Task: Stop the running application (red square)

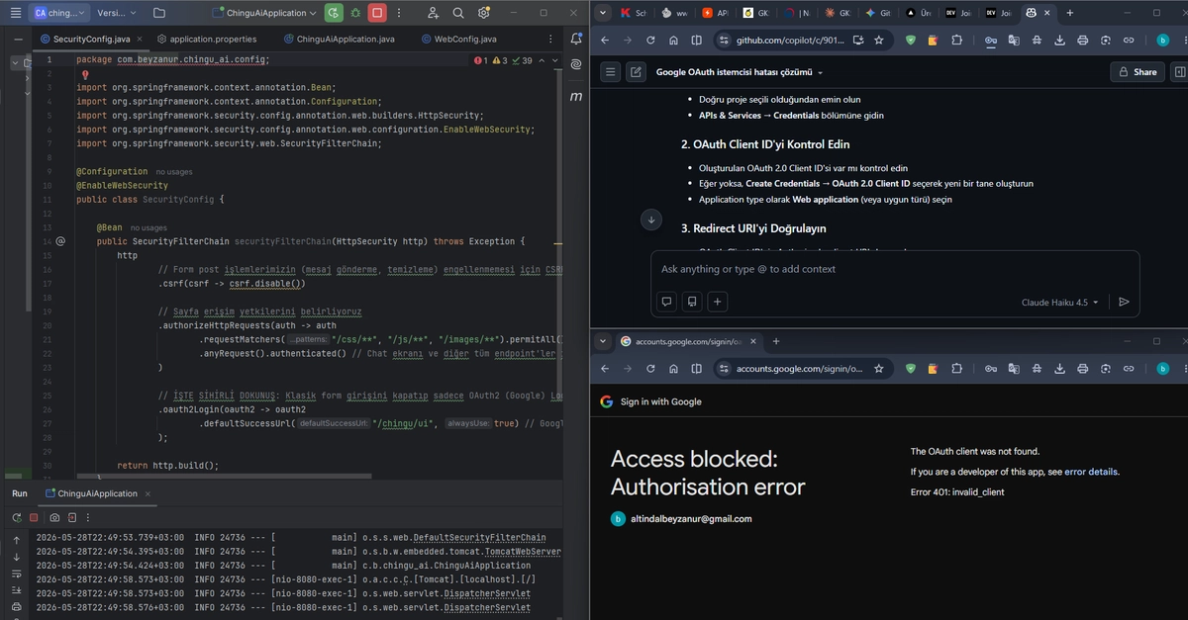Action: pyautogui.click(x=377, y=13)
